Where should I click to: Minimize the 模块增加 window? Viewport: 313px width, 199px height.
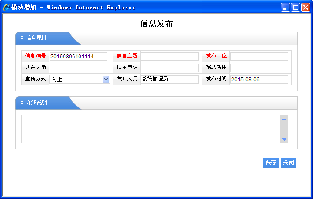point(285,7)
